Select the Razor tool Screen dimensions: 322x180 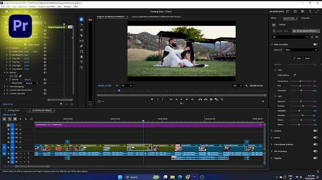point(81,35)
